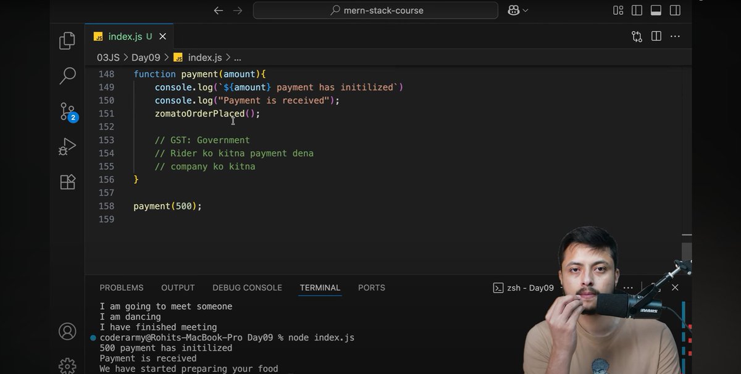
Task: Switch to the OUTPUT panel tab
Action: click(178, 288)
